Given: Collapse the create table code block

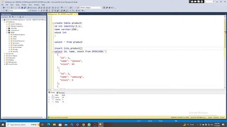Looking at the screenshot, I should [x=53, y=23].
